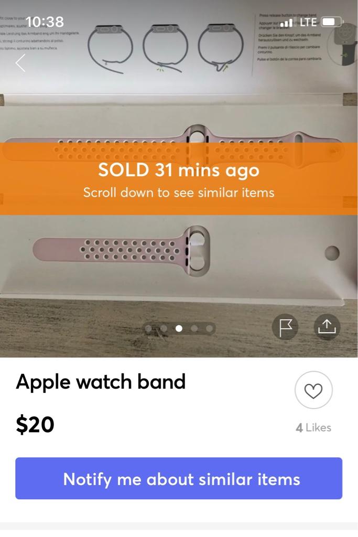
Task: Tap the back arrow icon
Action: tap(20, 63)
